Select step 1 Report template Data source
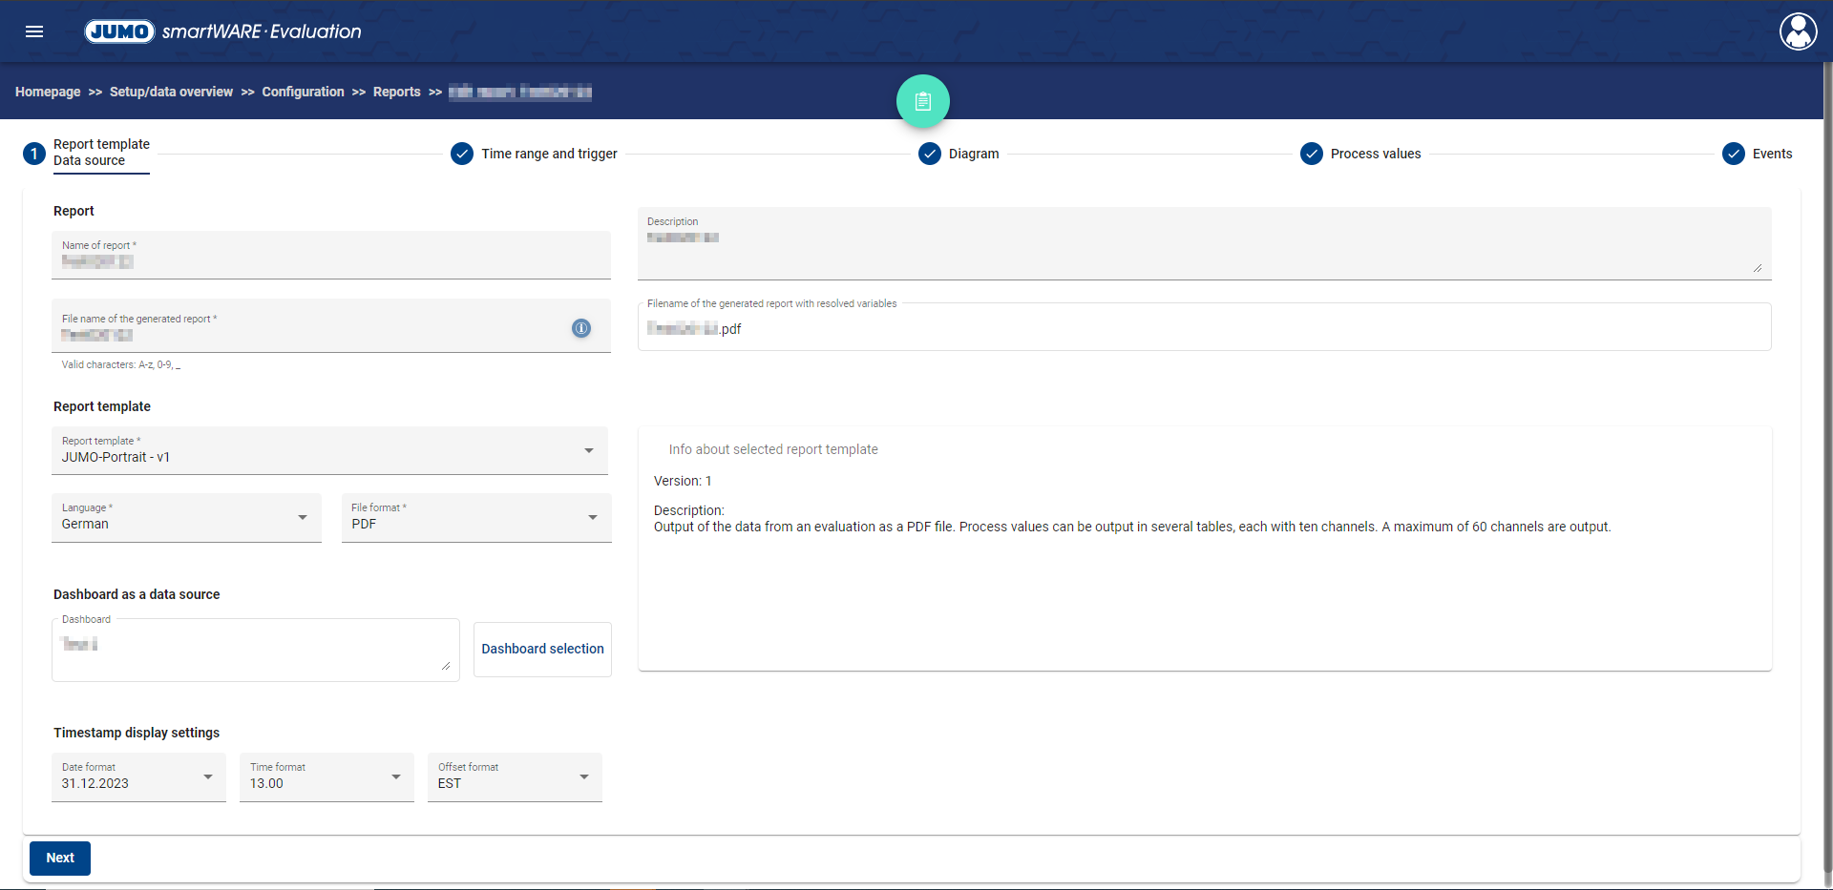Screen dimensions: 1833x890 tap(88, 153)
